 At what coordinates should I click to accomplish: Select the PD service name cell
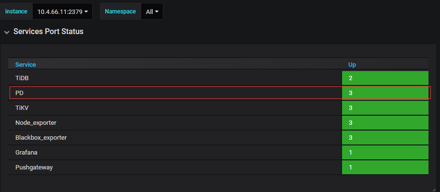[x=20, y=93]
